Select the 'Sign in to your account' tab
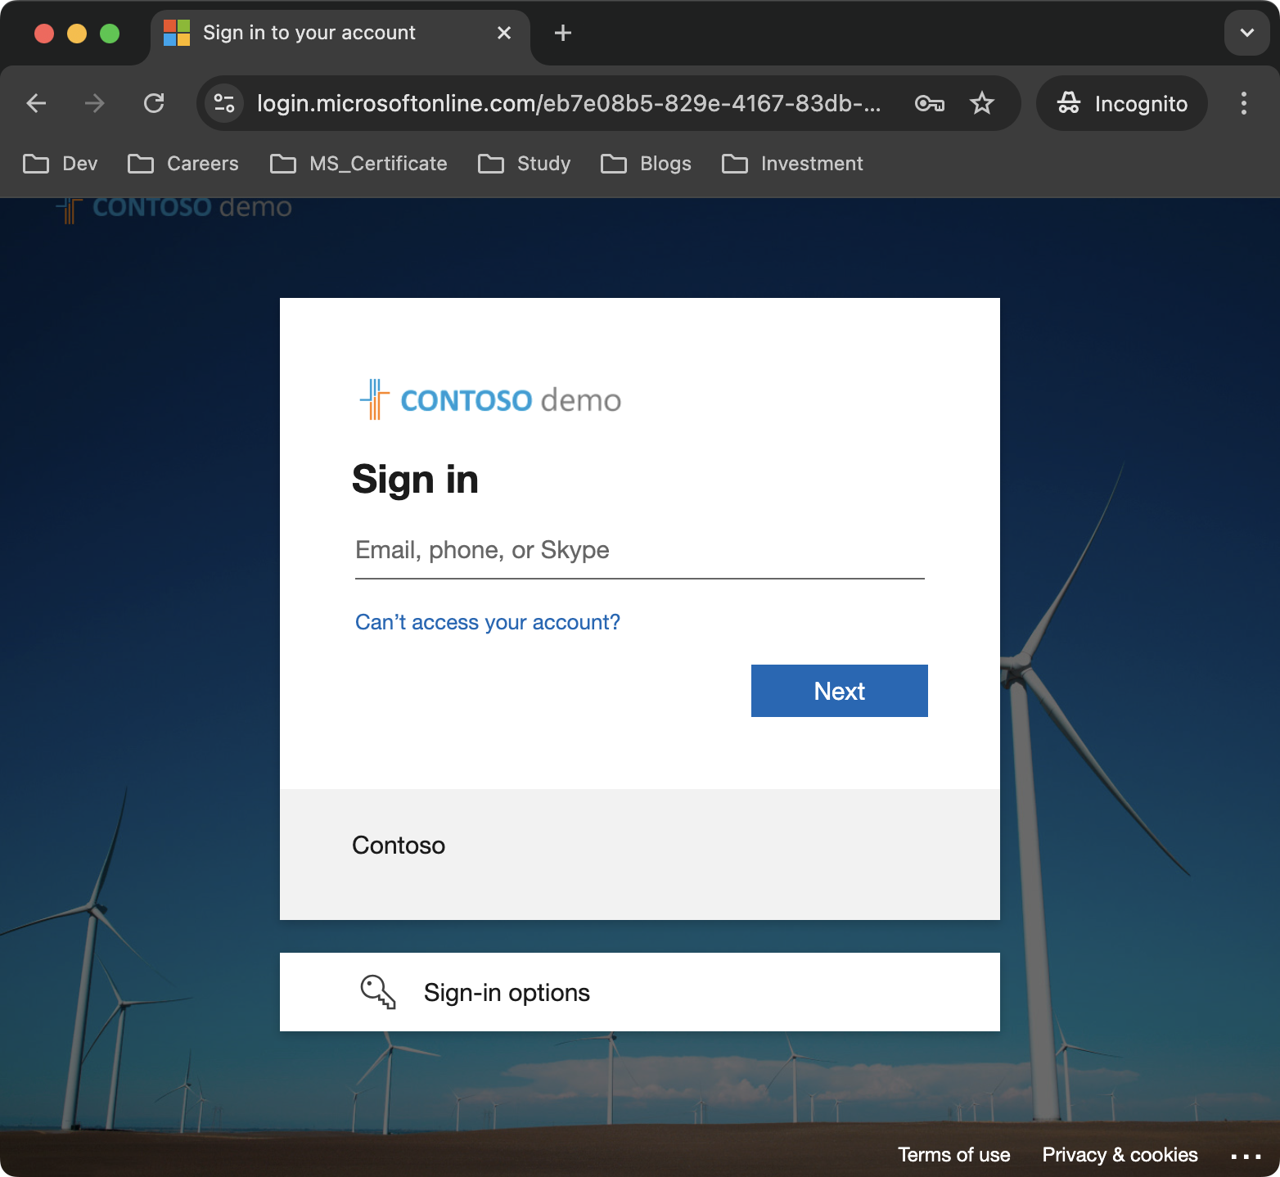The width and height of the screenshot is (1280, 1177). click(340, 33)
